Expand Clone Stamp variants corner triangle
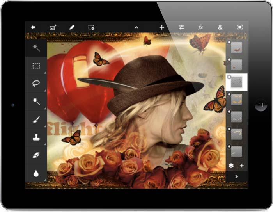 (45, 144)
